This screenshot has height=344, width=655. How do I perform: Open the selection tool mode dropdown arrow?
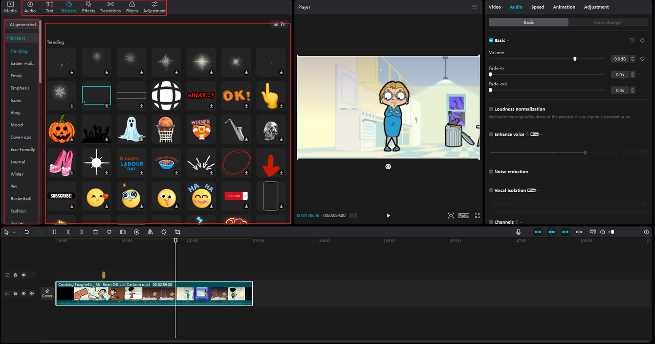tap(14, 232)
